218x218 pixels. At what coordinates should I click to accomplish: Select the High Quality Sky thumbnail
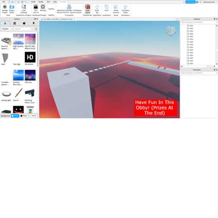(x=18, y=39)
